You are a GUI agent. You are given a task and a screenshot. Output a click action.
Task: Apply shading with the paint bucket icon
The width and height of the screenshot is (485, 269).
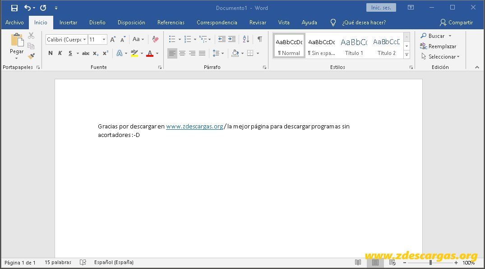coord(235,53)
